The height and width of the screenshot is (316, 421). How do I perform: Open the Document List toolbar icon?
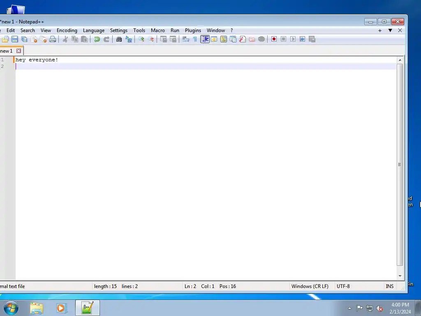tap(233, 39)
